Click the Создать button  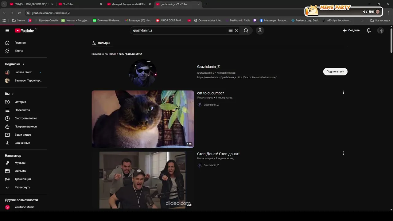(351, 30)
